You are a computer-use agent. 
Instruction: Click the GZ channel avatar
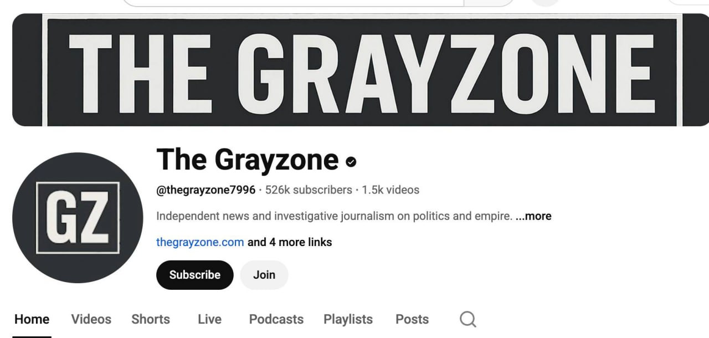(78, 218)
